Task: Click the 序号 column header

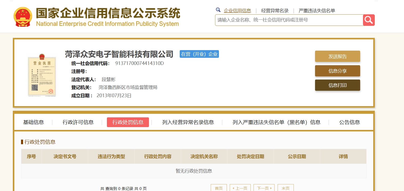Action: pos(31,156)
